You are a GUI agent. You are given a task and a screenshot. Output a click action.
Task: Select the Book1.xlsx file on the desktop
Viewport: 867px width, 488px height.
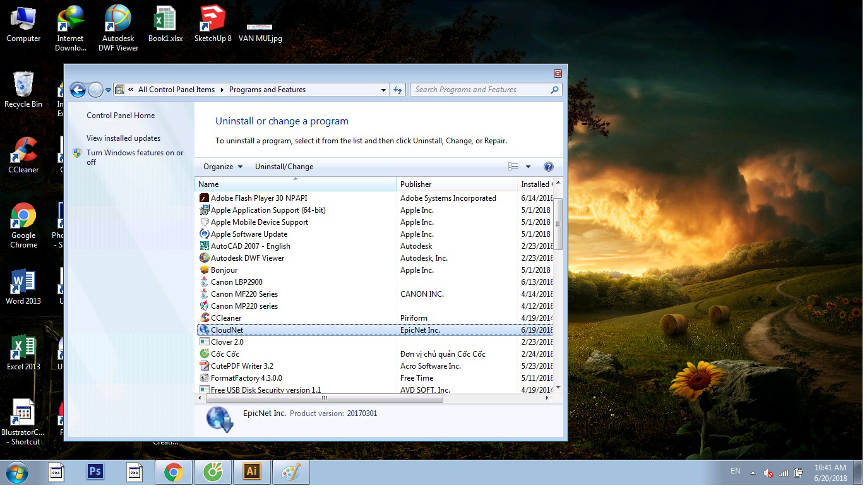165,24
